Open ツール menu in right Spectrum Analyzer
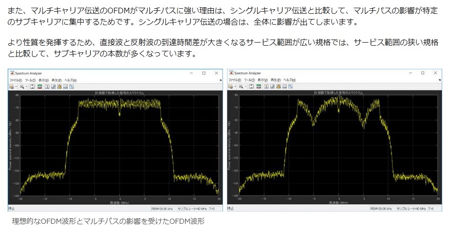The width and height of the screenshot is (451, 232). [x=249, y=81]
